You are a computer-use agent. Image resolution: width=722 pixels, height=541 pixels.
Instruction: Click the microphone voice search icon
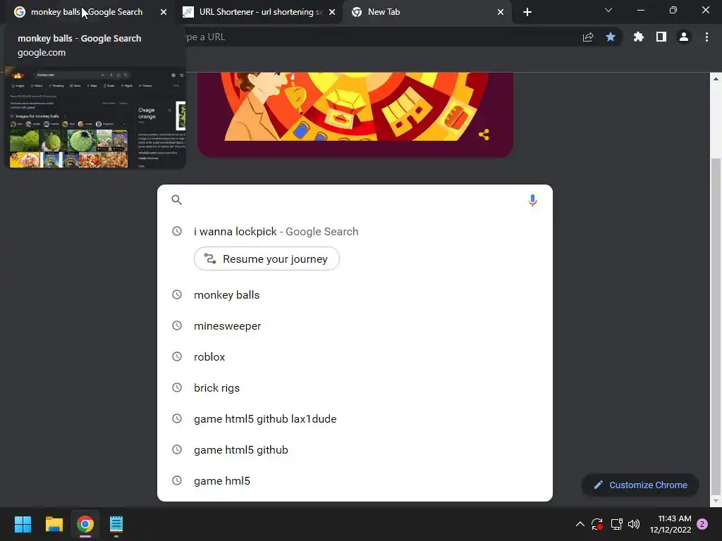tap(532, 200)
